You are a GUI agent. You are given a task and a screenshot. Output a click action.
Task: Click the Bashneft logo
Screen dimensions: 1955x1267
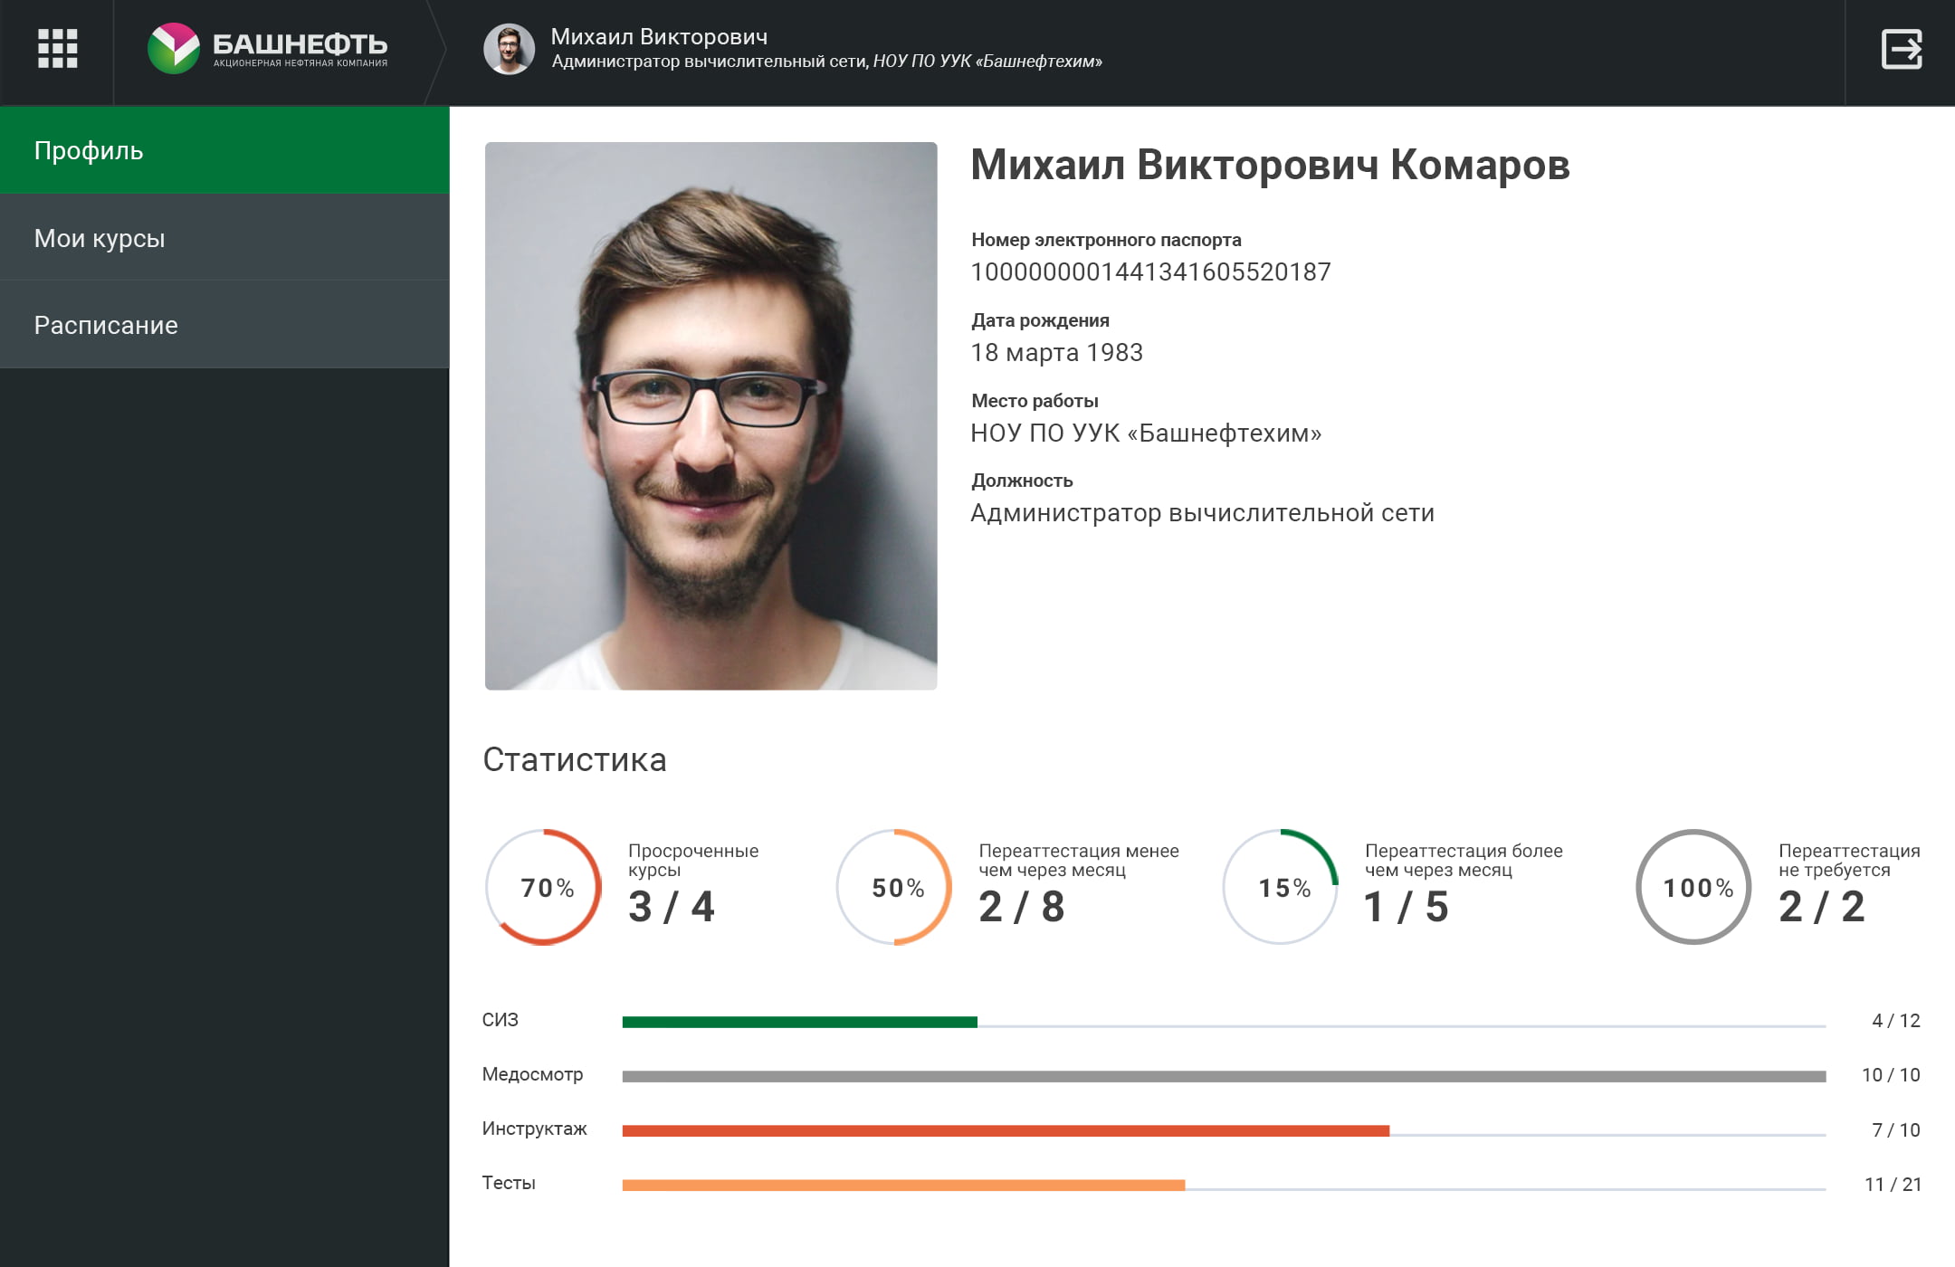click(x=268, y=49)
